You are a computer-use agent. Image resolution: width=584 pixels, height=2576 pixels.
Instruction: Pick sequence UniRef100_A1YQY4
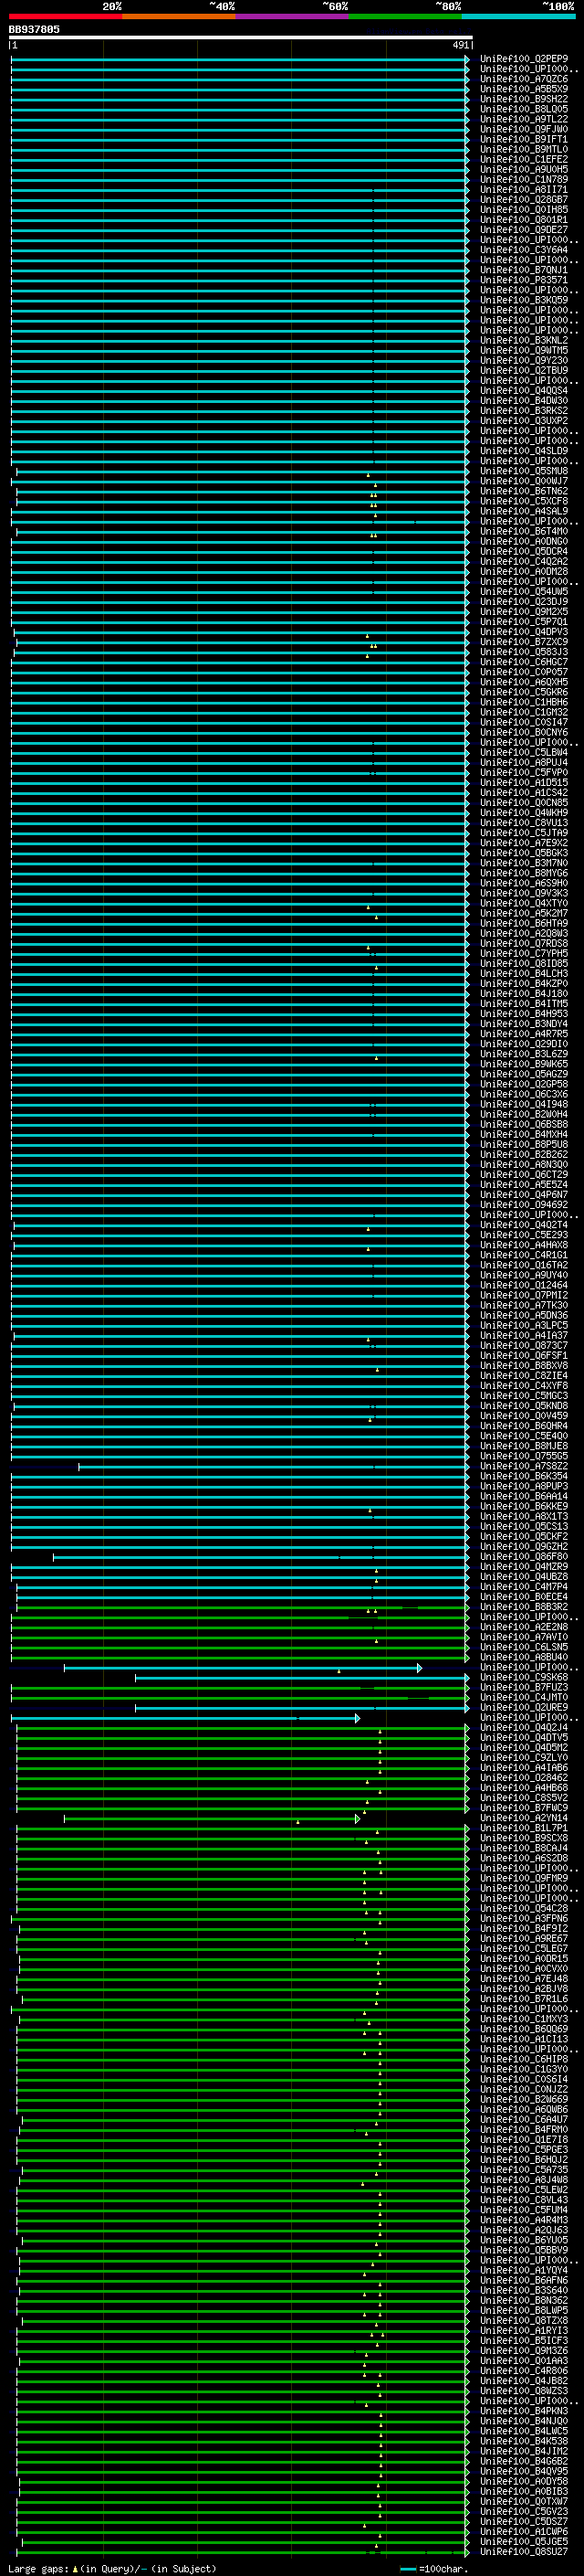pyautogui.click(x=523, y=2270)
